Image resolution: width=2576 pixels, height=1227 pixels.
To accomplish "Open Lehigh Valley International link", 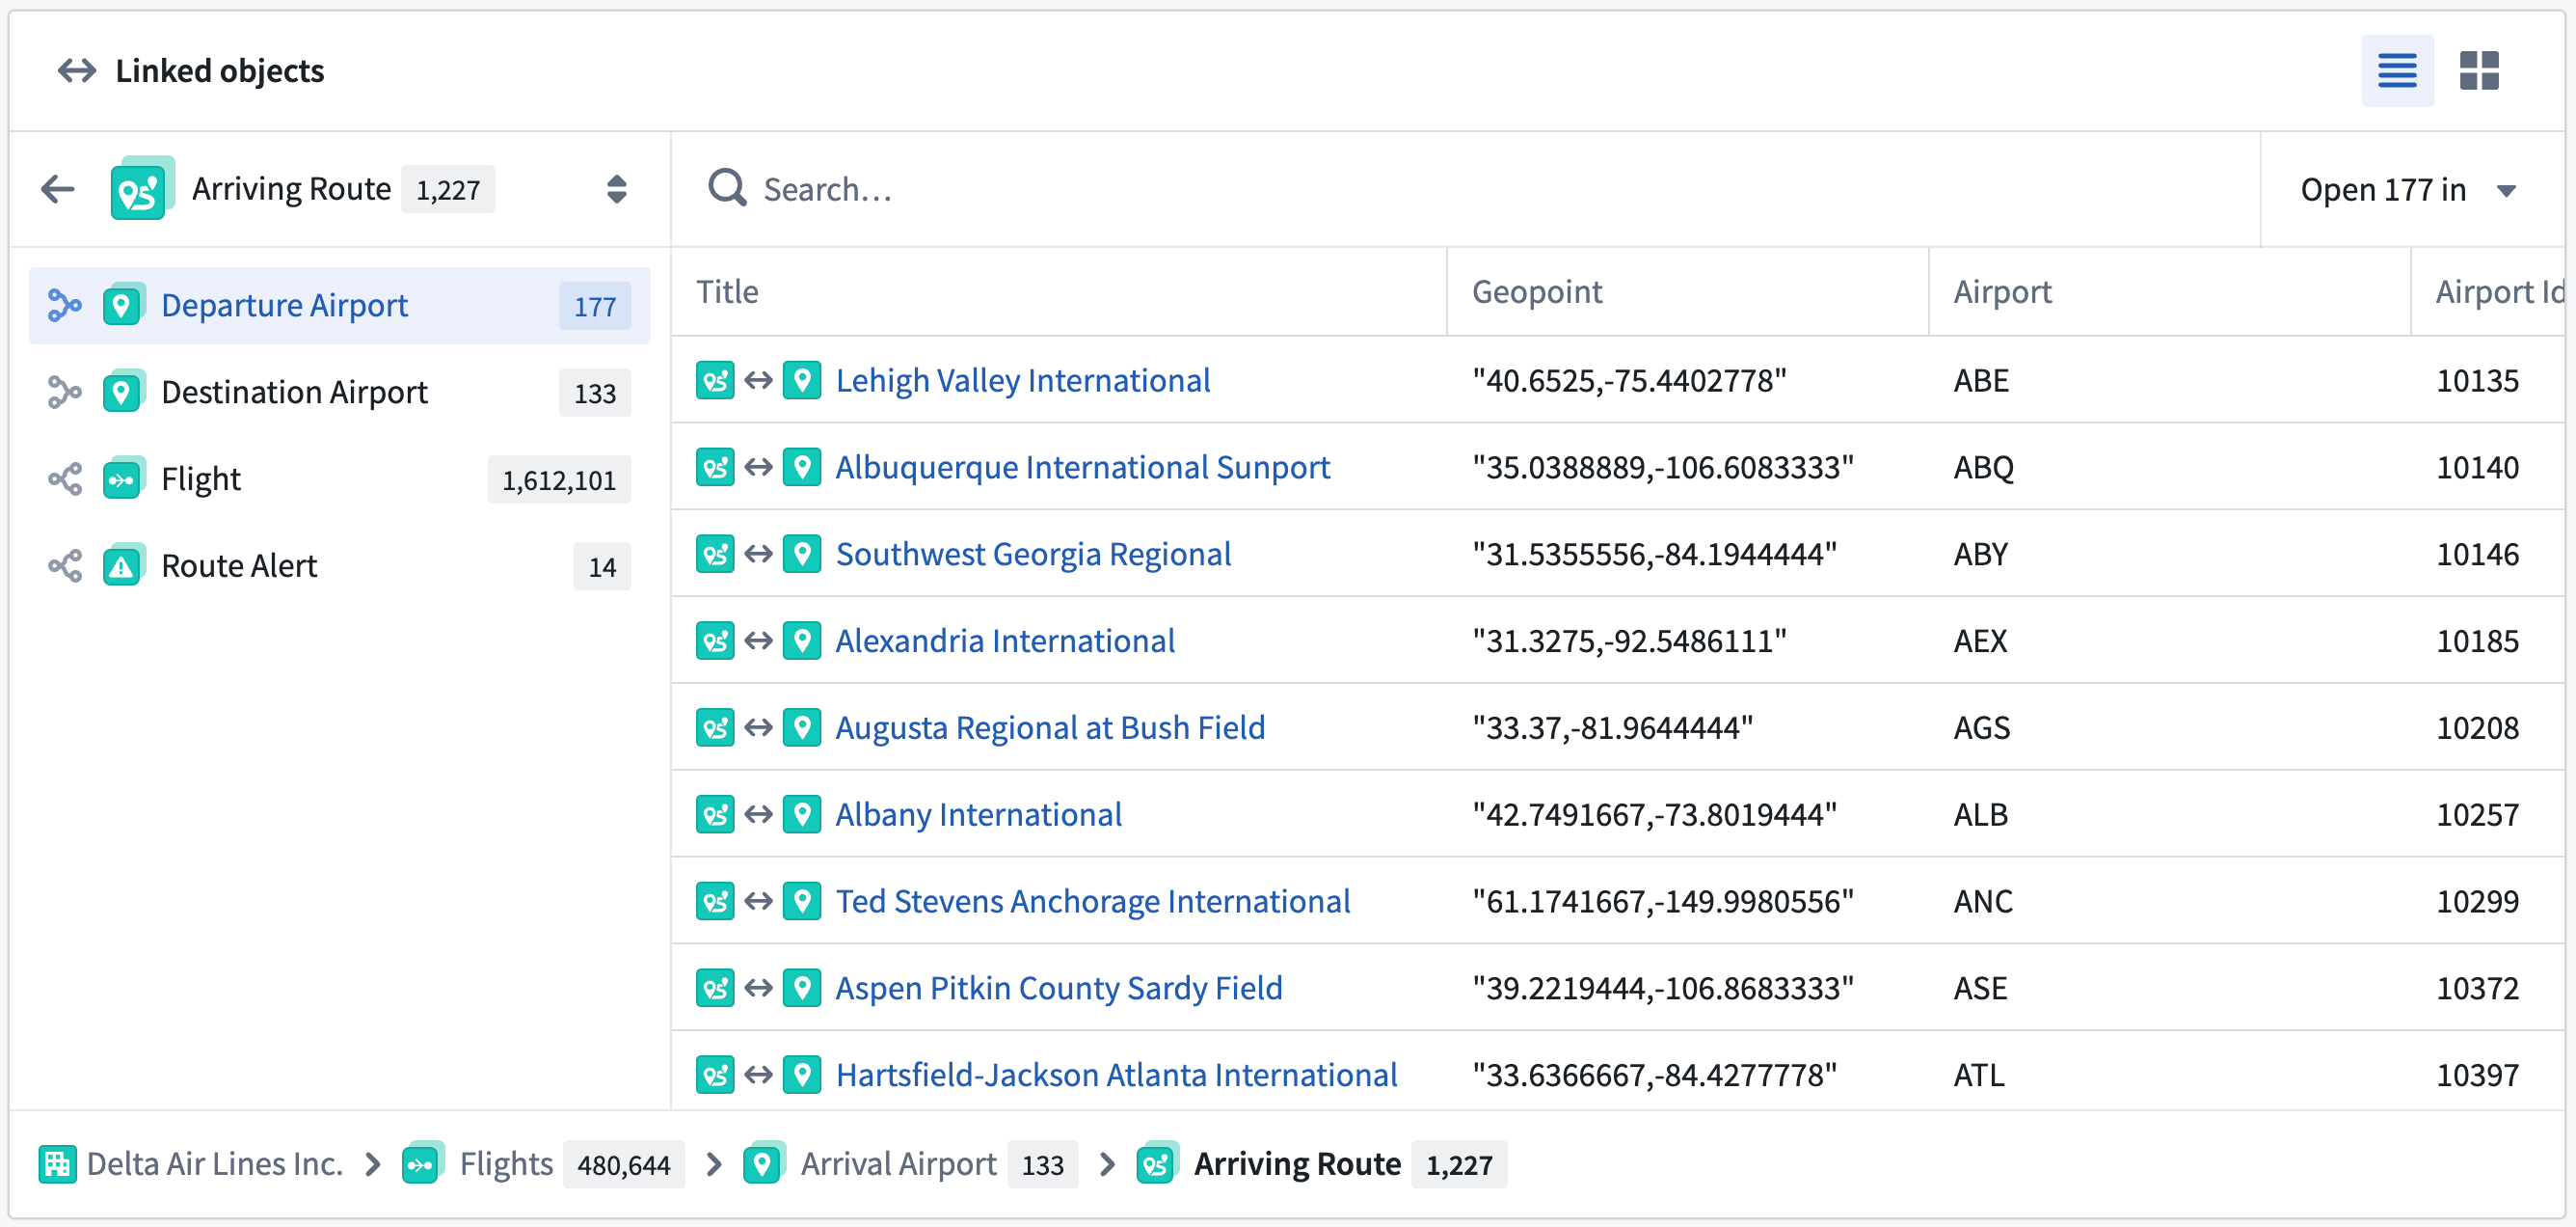I will [x=1022, y=380].
